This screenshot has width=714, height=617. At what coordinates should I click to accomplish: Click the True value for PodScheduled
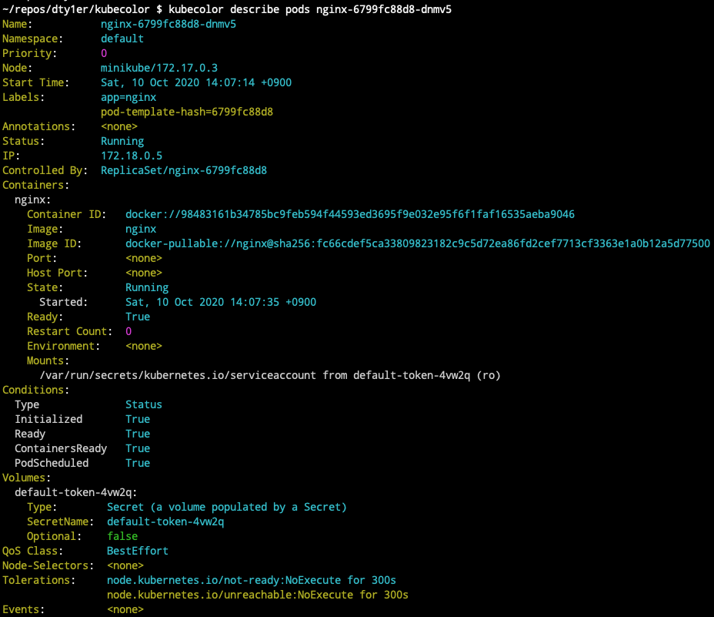click(x=138, y=463)
